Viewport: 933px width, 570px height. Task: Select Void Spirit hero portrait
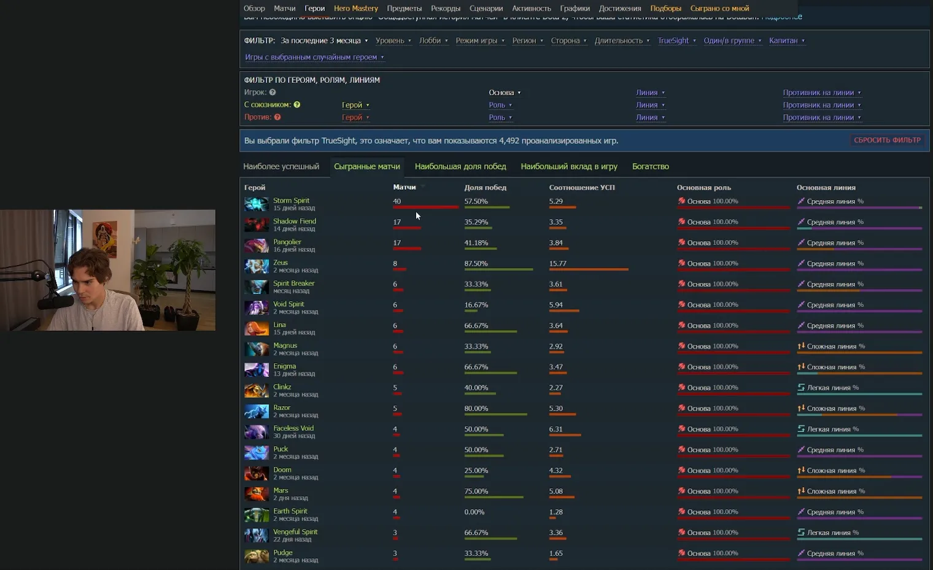[257, 307]
